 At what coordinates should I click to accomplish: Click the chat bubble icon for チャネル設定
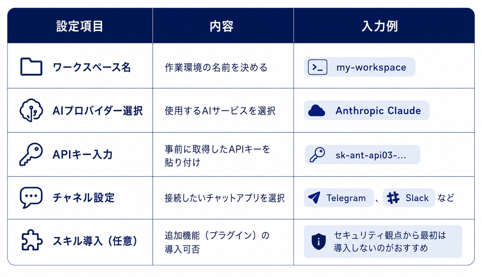[31, 198]
